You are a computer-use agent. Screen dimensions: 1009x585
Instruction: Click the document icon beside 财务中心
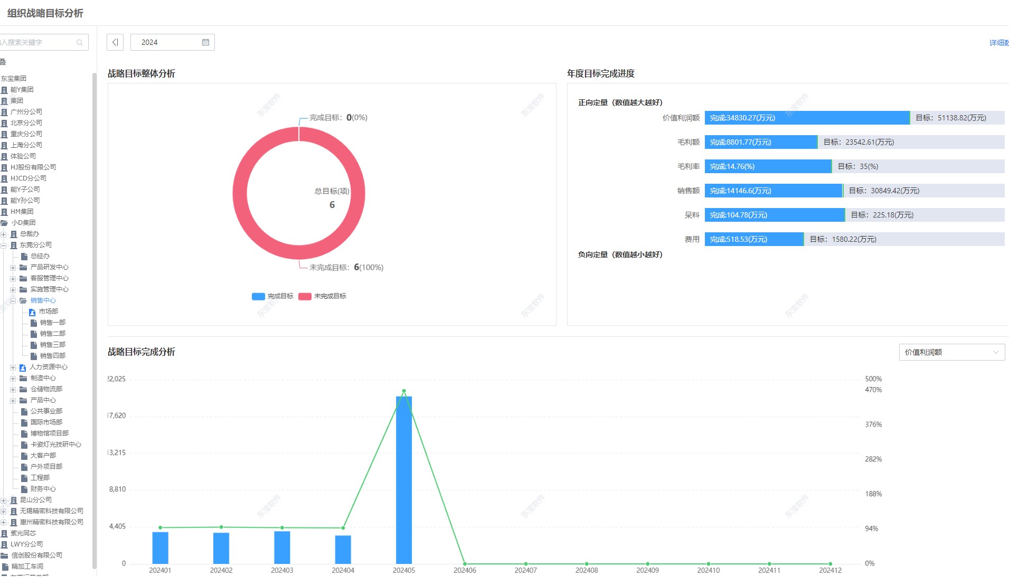click(x=24, y=489)
